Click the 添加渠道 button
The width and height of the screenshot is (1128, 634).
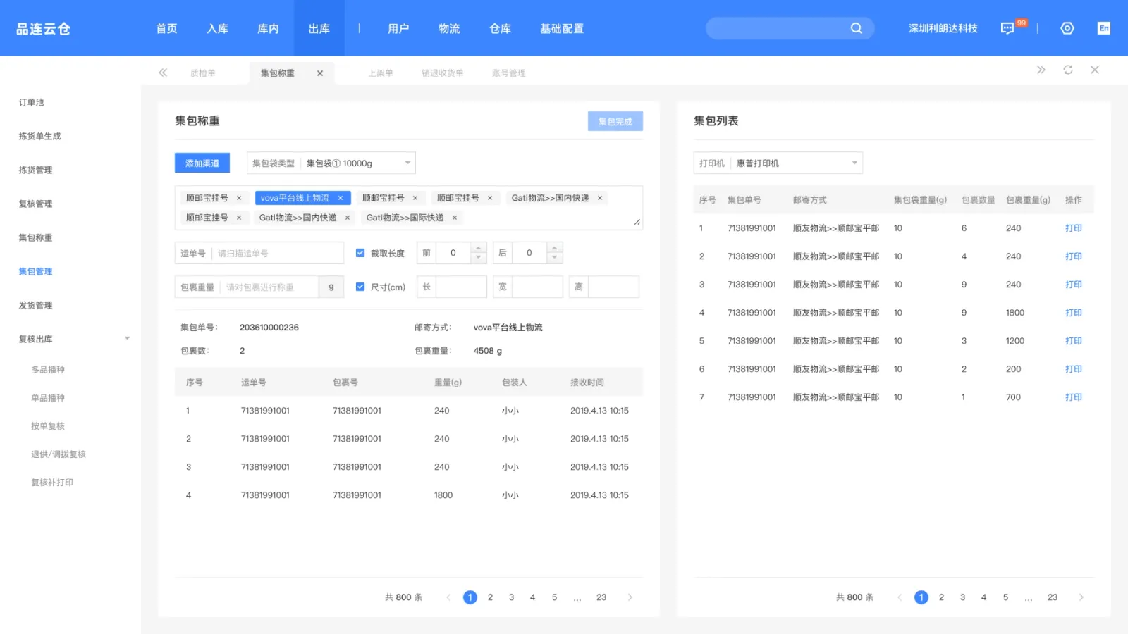(x=202, y=163)
